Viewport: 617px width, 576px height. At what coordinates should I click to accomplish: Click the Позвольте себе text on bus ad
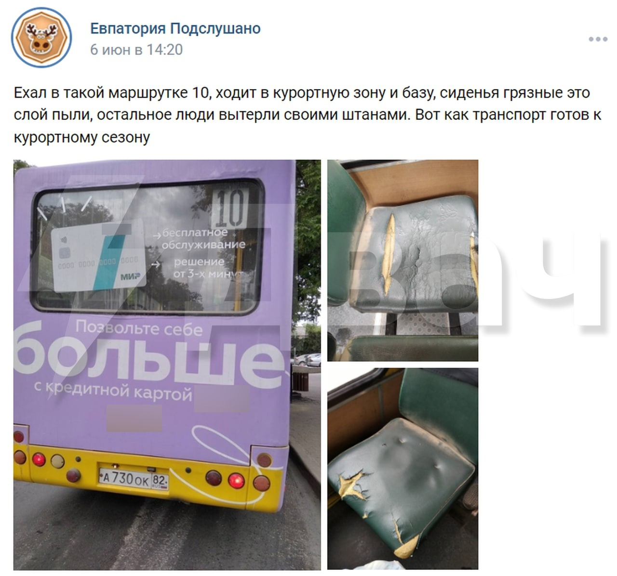click(139, 328)
